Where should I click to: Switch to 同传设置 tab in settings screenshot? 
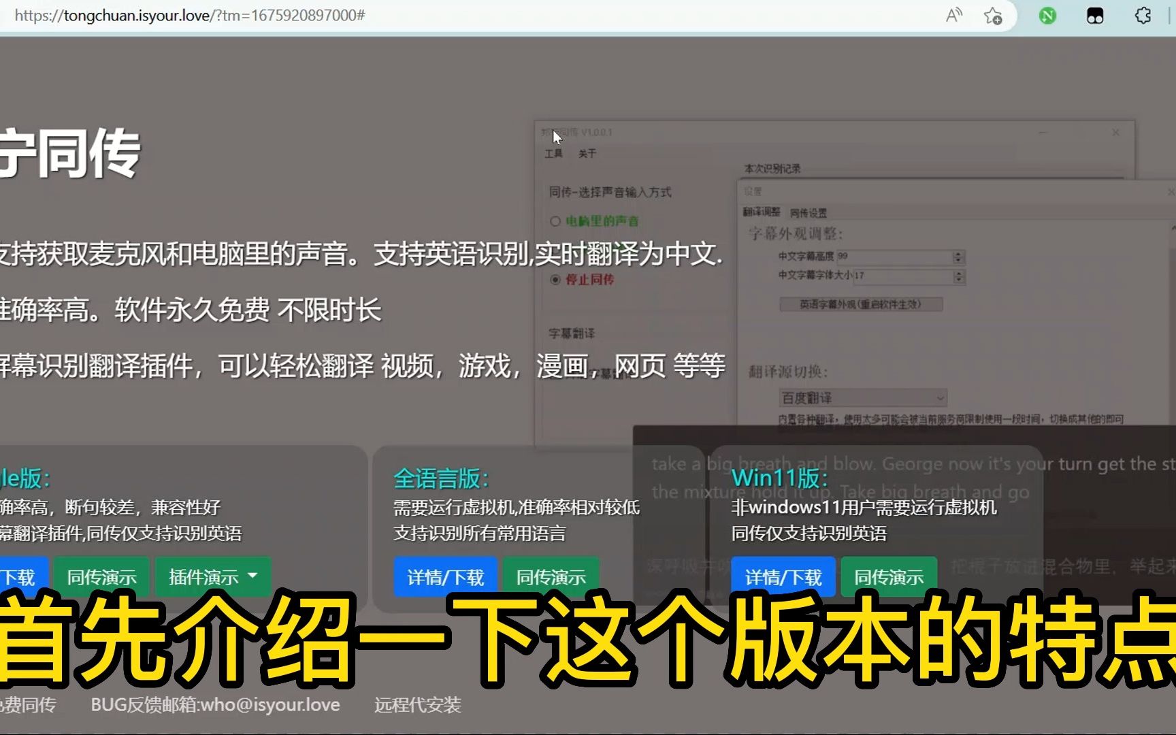click(808, 213)
